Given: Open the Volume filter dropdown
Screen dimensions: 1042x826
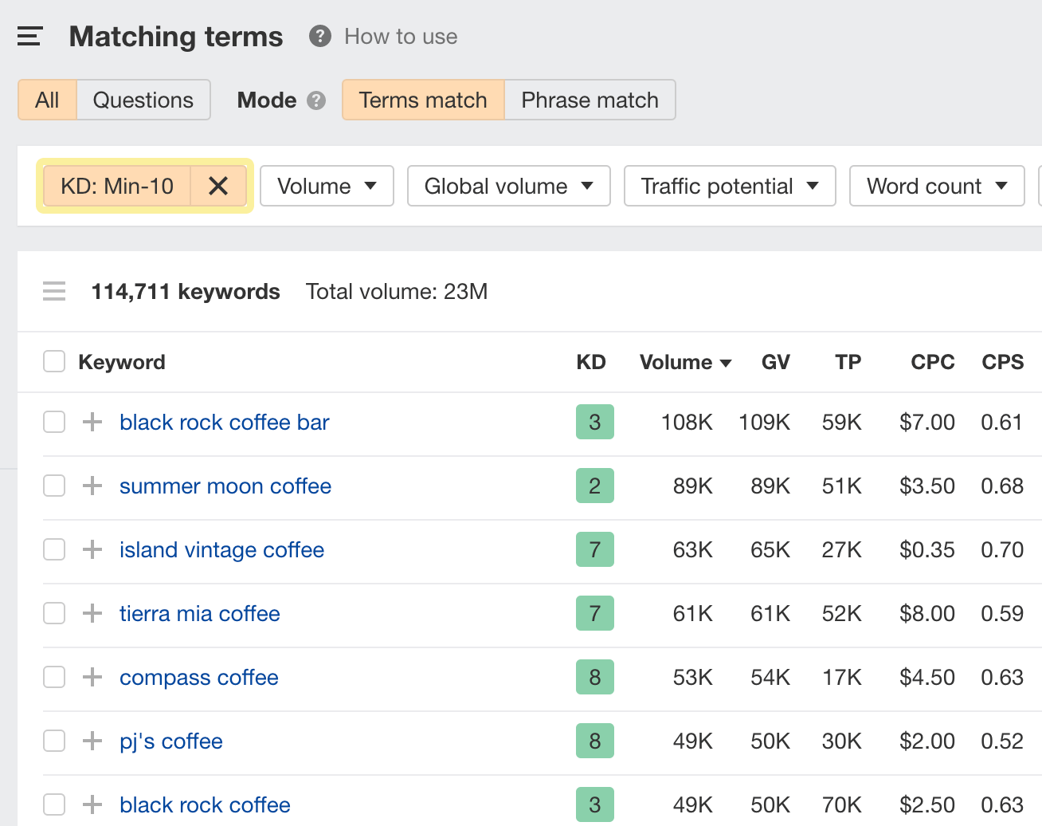Looking at the screenshot, I should tap(327, 186).
